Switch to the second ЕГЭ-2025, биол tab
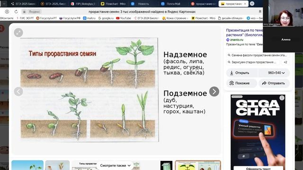The width and height of the screenshot is (303, 170). 53,4
